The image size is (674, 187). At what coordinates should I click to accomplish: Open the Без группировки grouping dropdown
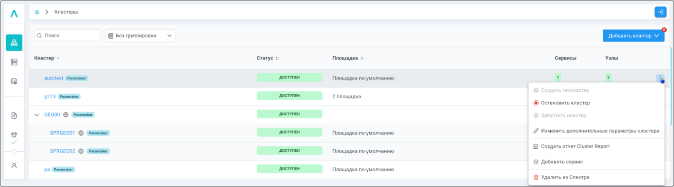pos(140,36)
